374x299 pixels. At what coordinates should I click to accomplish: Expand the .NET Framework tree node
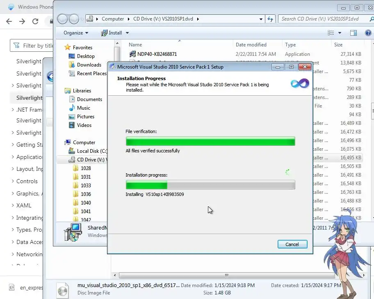click(13, 110)
